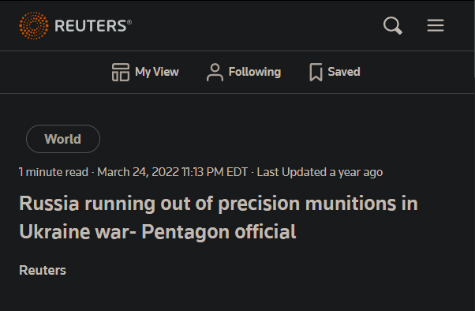Click the Saved bookmark icon
Viewport: 475px width, 311px height.
316,72
